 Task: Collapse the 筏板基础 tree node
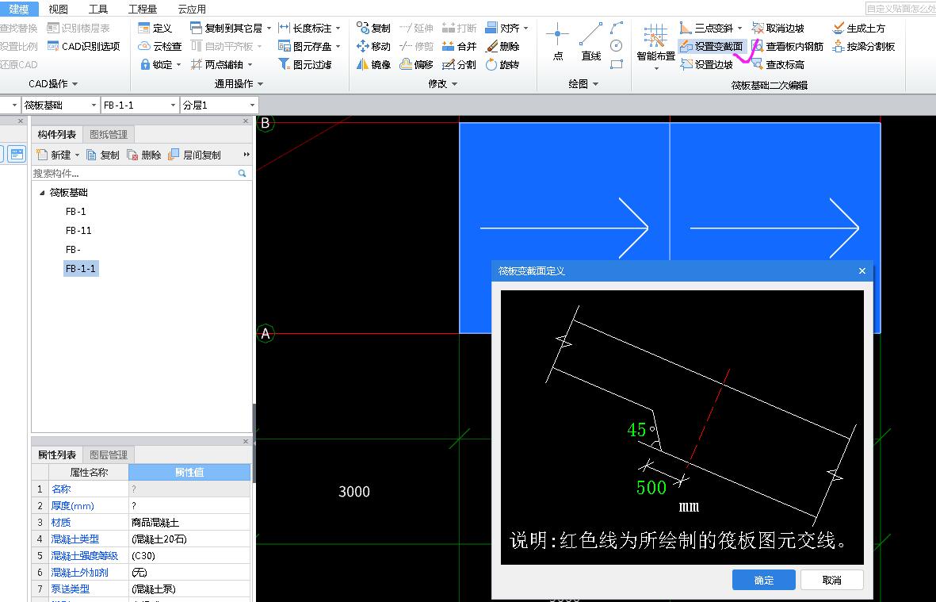(42, 192)
